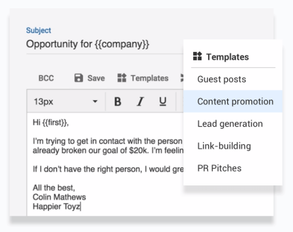Toggle italic formatting
Viewport: 293px width, 232px height.
140,102
